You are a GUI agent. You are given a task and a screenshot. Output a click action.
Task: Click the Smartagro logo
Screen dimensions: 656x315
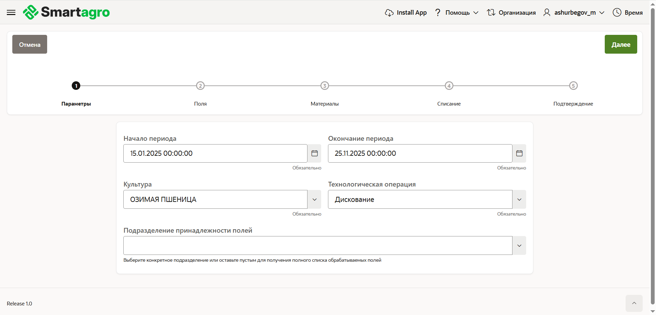pyautogui.click(x=66, y=12)
